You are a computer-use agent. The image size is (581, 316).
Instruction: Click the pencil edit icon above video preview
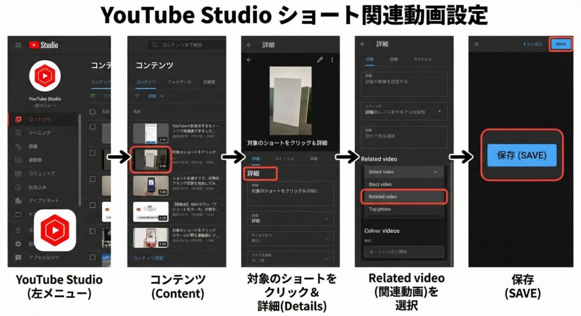pyautogui.click(x=320, y=59)
